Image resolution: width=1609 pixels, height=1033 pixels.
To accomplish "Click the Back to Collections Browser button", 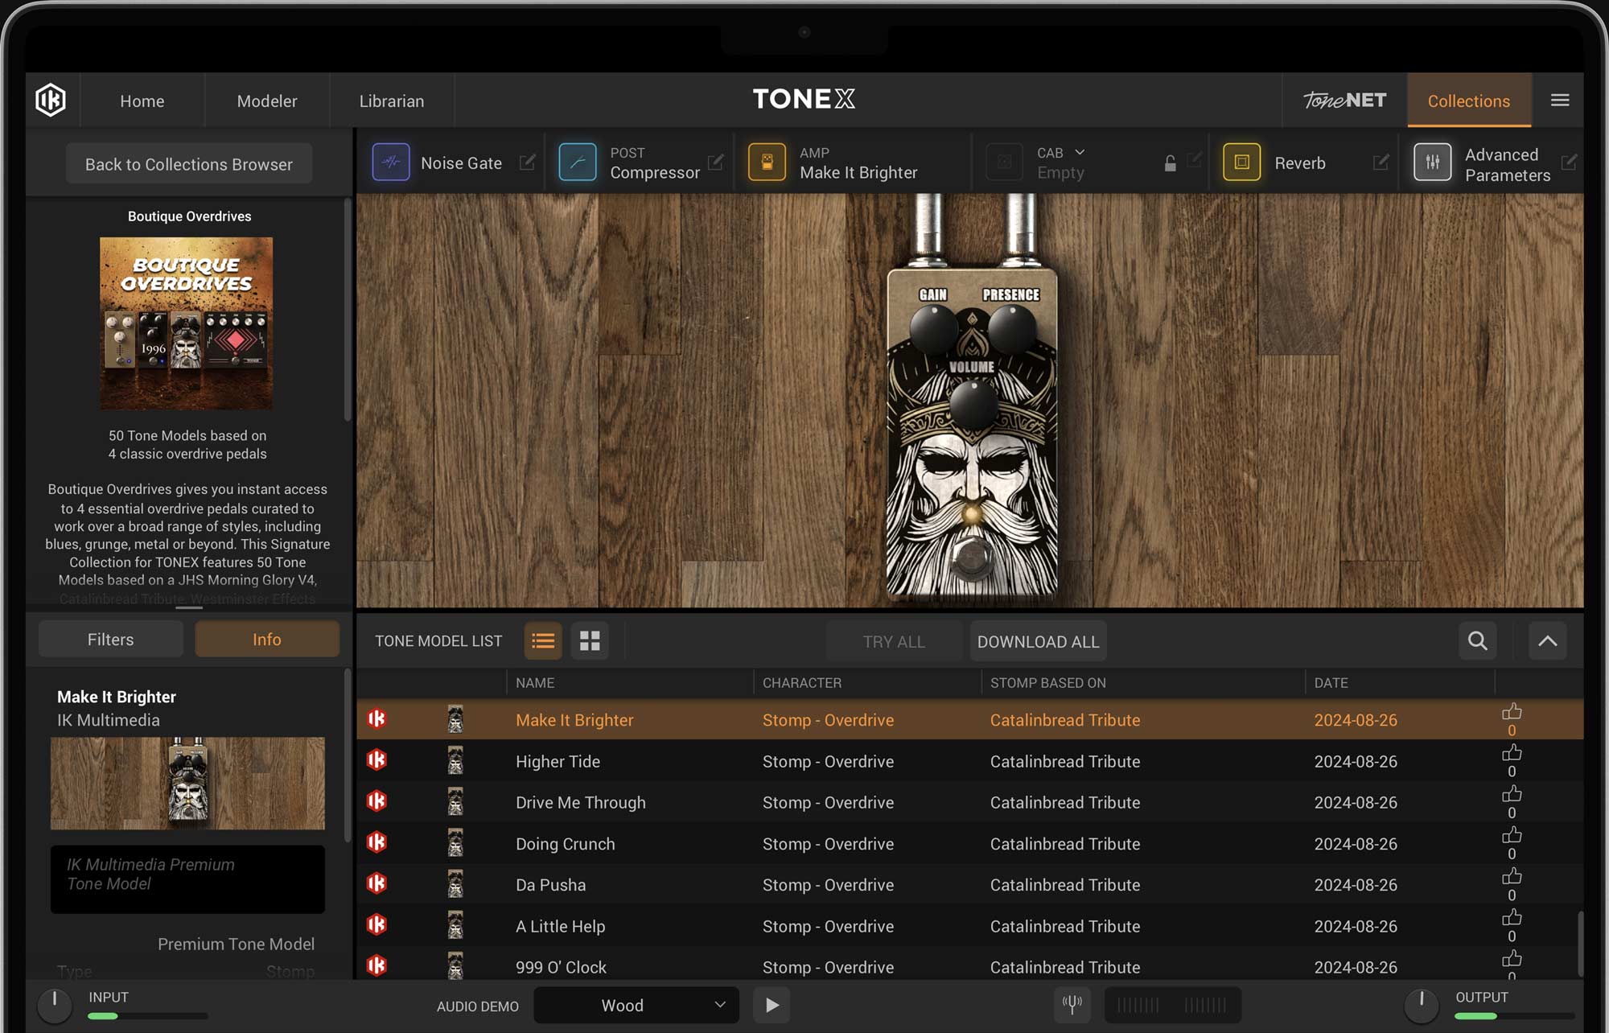I will [x=187, y=163].
